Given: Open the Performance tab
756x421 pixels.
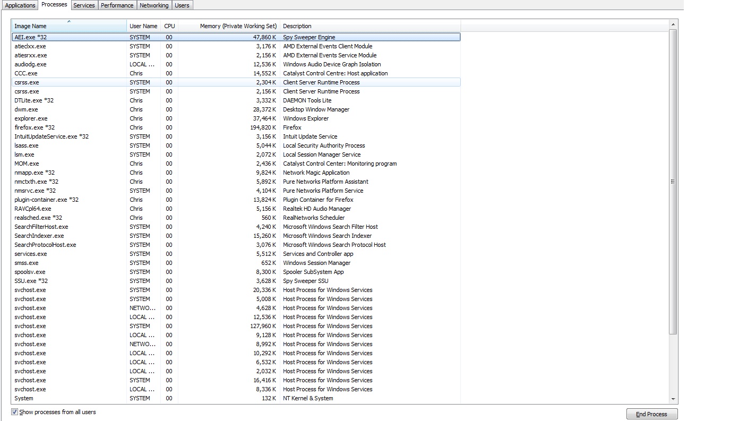Looking at the screenshot, I should pyautogui.click(x=117, y=5).
